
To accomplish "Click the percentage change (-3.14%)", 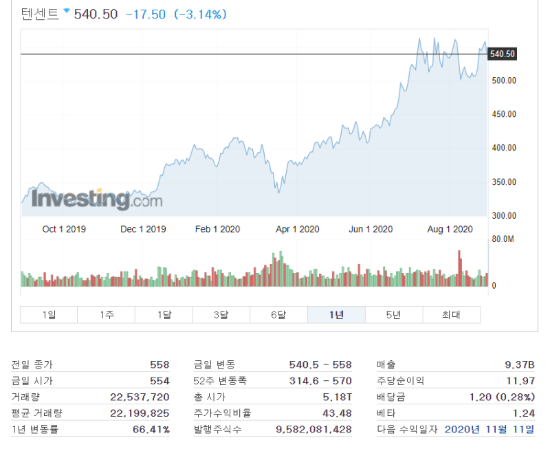I will (201, 14).
